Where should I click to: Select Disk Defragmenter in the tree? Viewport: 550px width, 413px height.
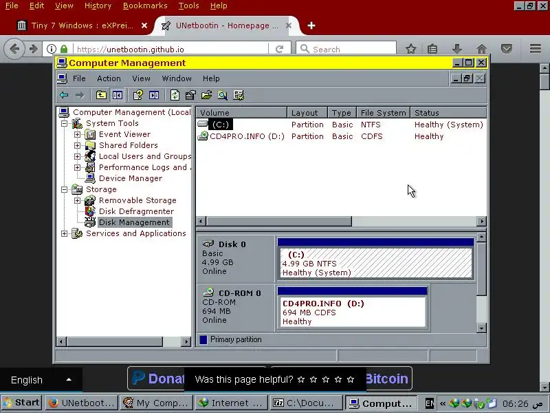pos(136,211)
